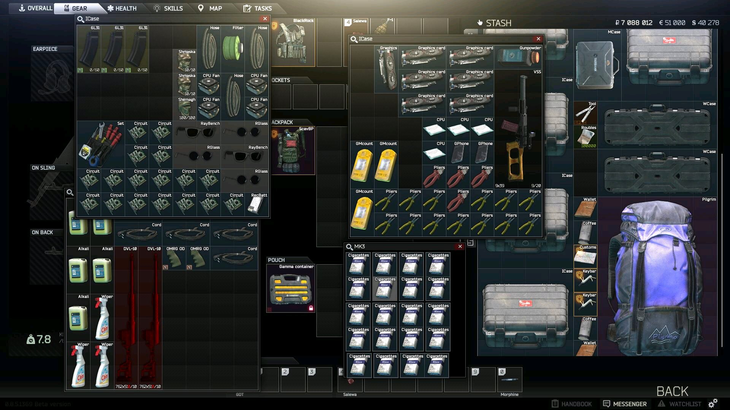Open the TASKS tab
730x410 pixels.
(258, 8)
